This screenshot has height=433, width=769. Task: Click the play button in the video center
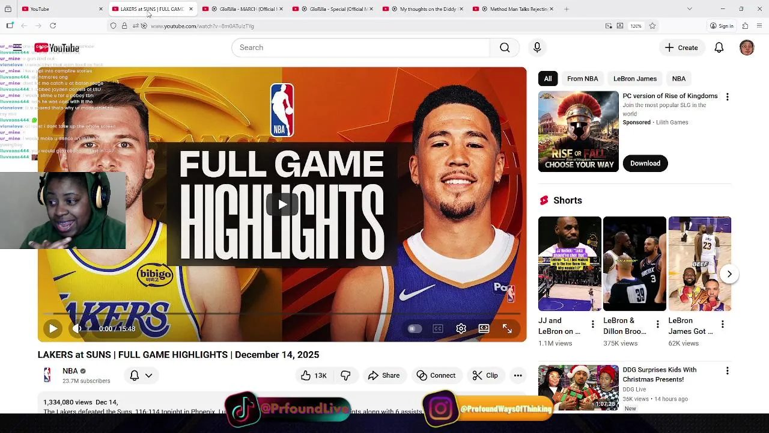[282, 204]
